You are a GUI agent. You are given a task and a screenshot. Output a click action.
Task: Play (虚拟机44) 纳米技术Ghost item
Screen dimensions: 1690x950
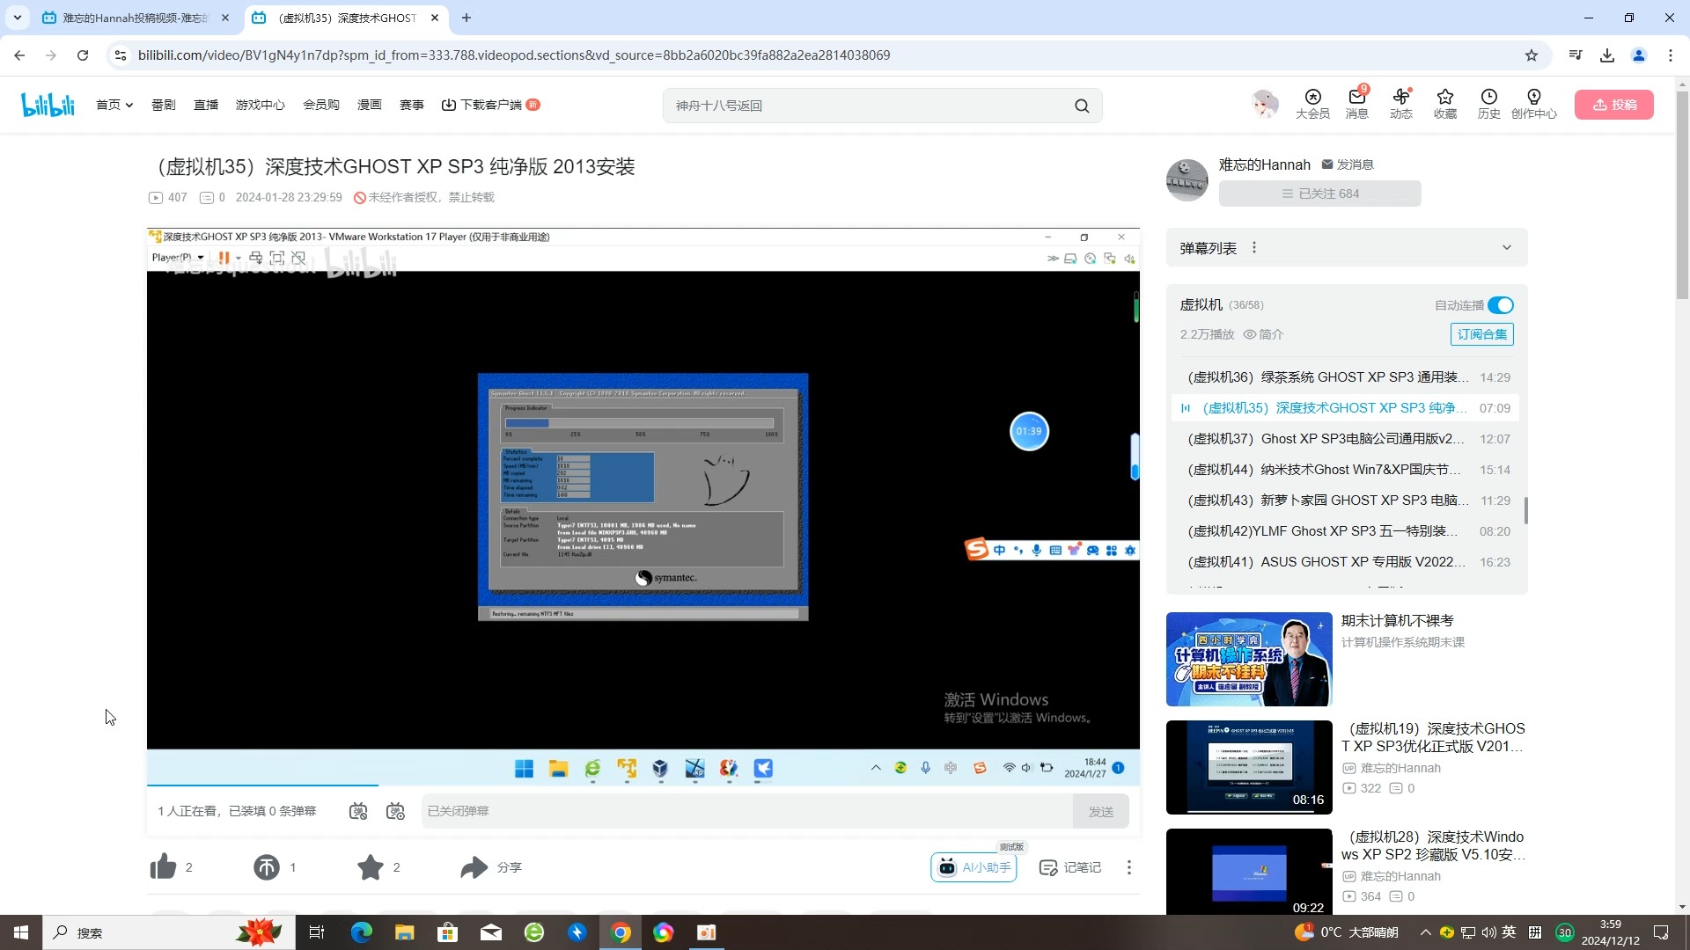pyautogui.click(x=1347, y=470)
